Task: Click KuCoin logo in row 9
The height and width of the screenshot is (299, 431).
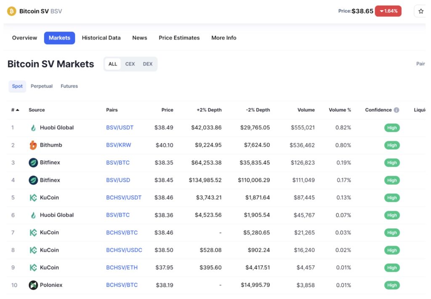Action: [33, 267]
